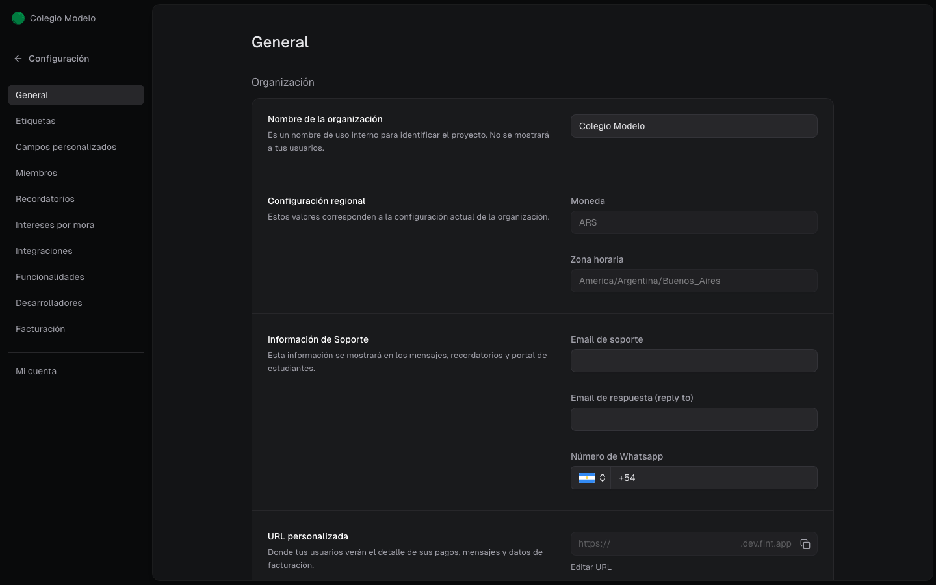Select Recordatorios in the sidebar
Screen dimensions: 936x585
(76, 199)
